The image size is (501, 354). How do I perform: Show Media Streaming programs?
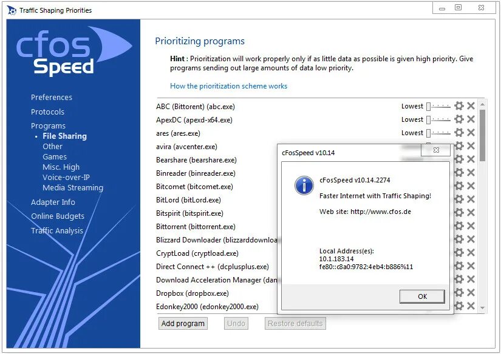[73, 187]
